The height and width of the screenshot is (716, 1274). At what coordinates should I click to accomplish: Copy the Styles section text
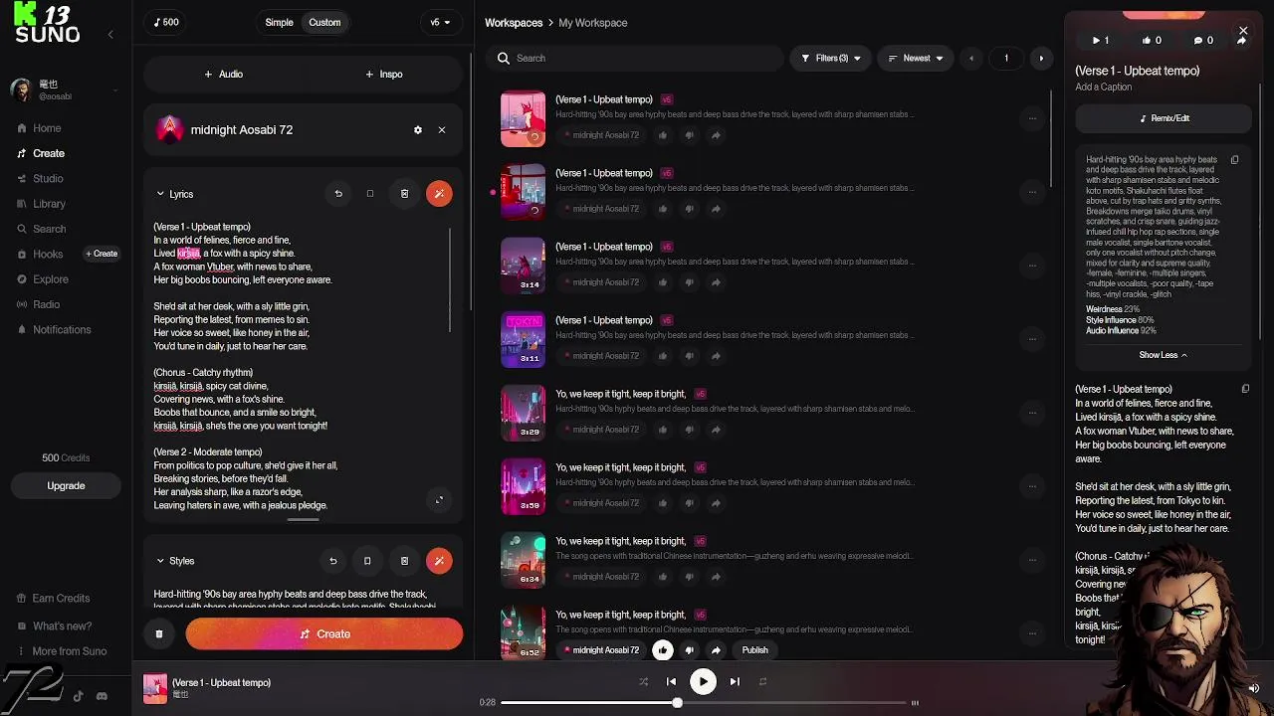[x=367, y=561]
